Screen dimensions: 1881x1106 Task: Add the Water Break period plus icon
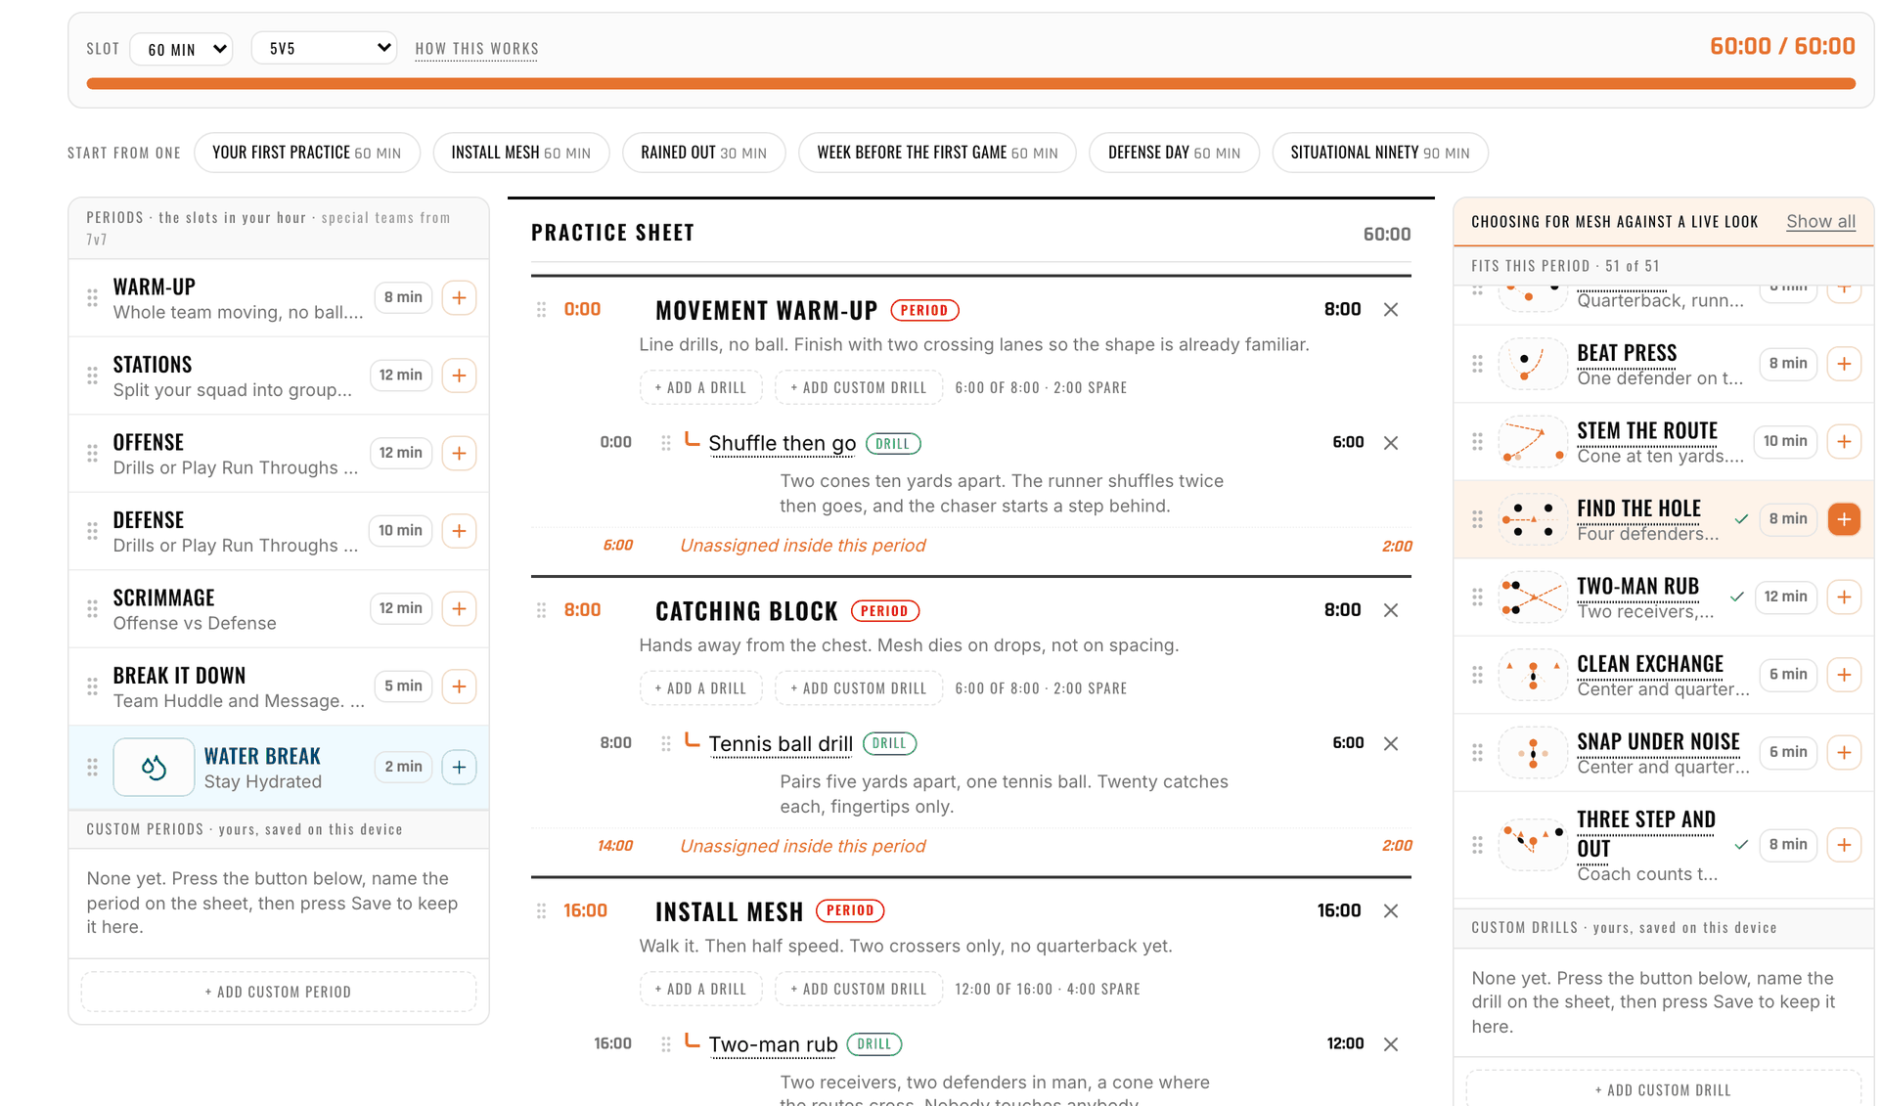[459, 767]
